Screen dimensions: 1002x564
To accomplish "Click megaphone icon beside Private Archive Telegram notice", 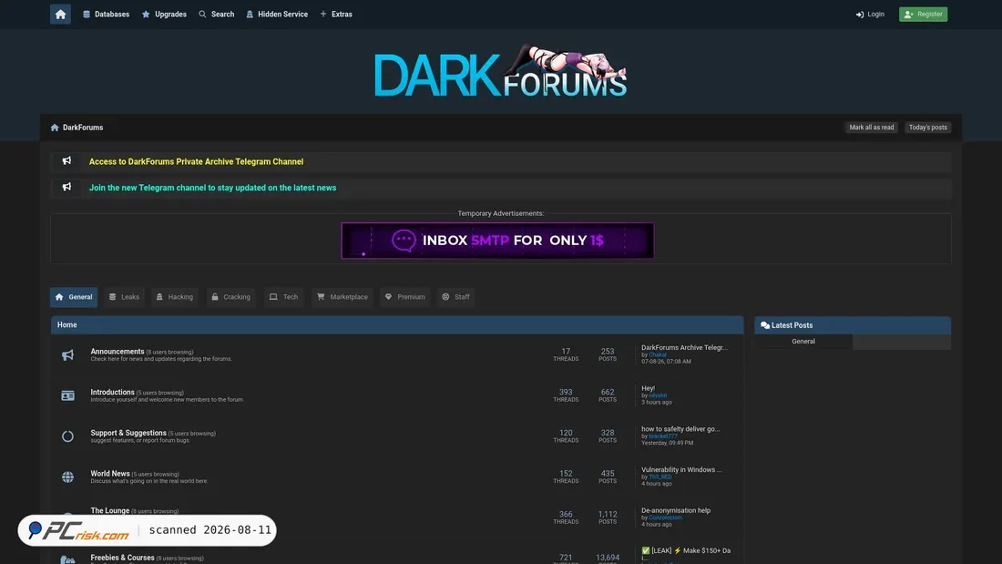I will click(x=66, y=161).
